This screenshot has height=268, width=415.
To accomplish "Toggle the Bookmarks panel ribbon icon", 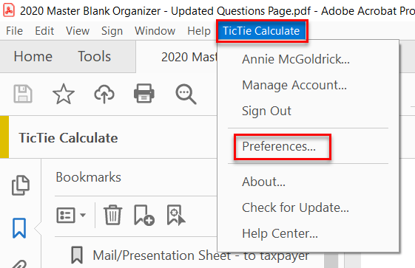I will (x=19, y=228).
